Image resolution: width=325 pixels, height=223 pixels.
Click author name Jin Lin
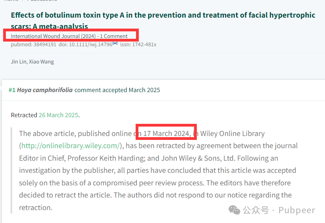coord(19,62)
